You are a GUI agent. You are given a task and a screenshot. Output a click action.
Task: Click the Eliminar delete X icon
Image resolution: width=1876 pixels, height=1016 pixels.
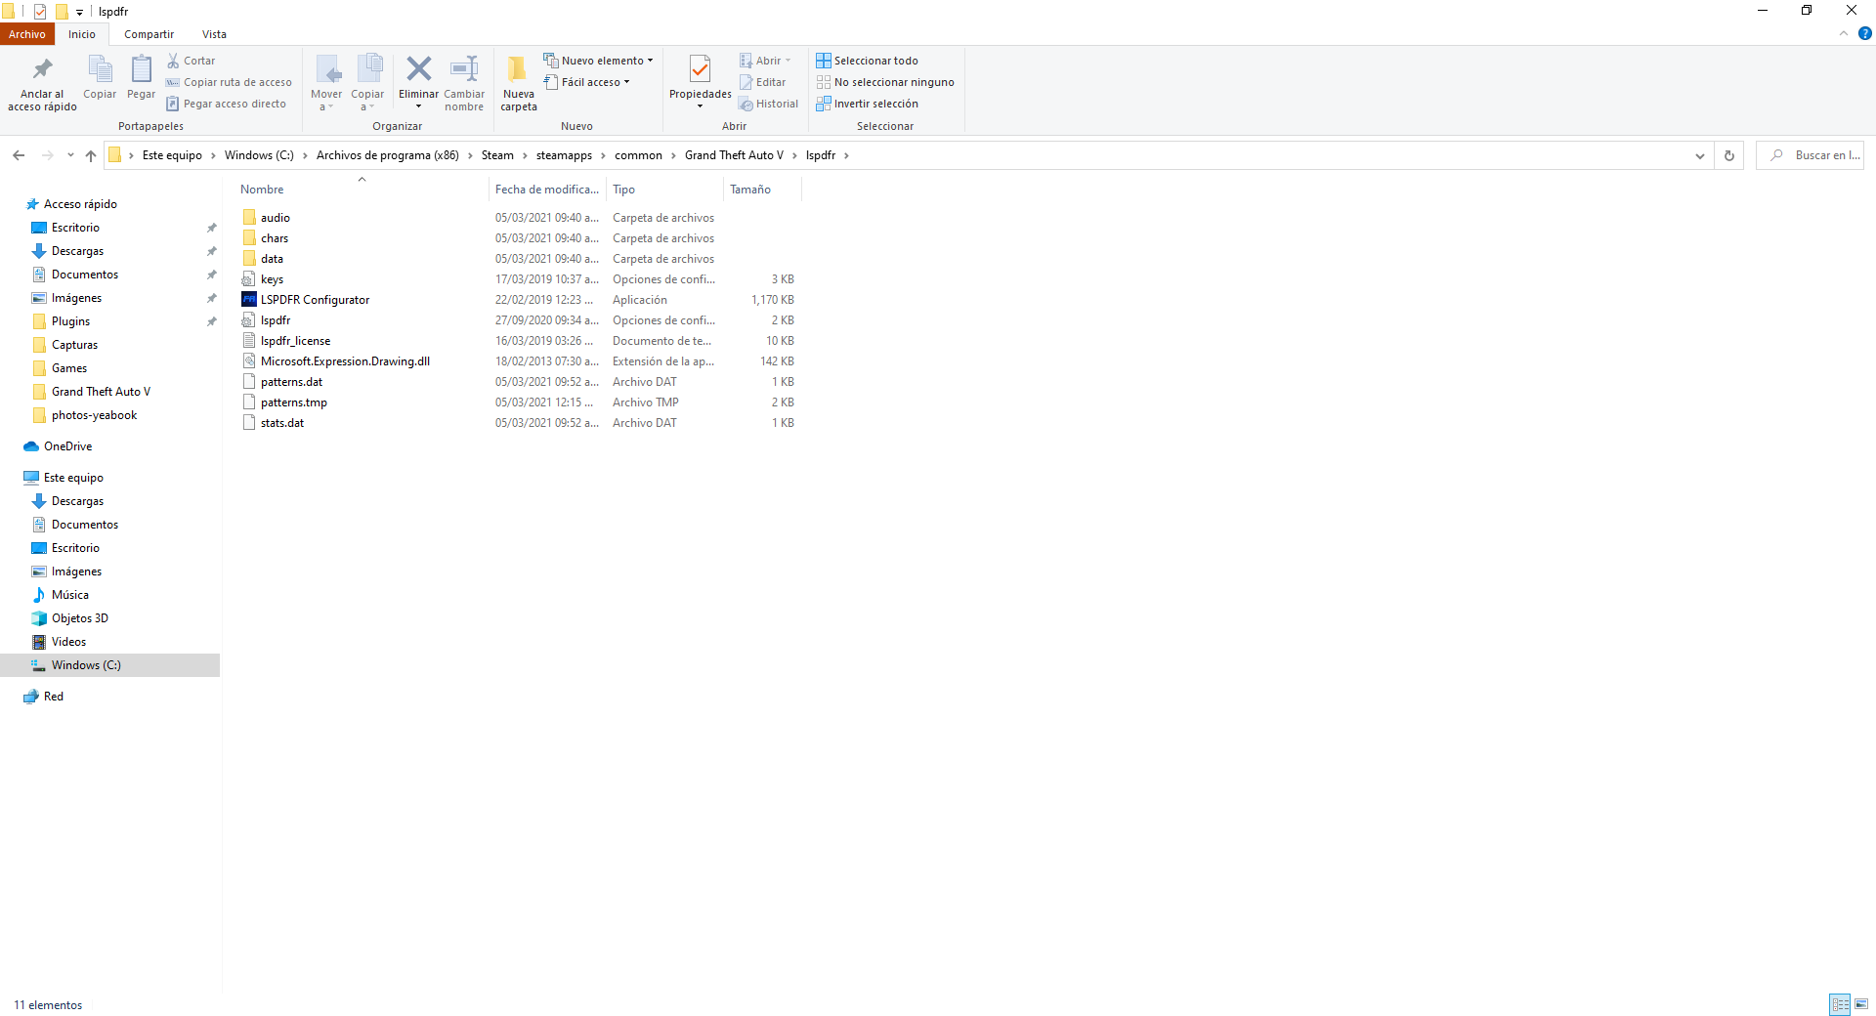point(418,68)
